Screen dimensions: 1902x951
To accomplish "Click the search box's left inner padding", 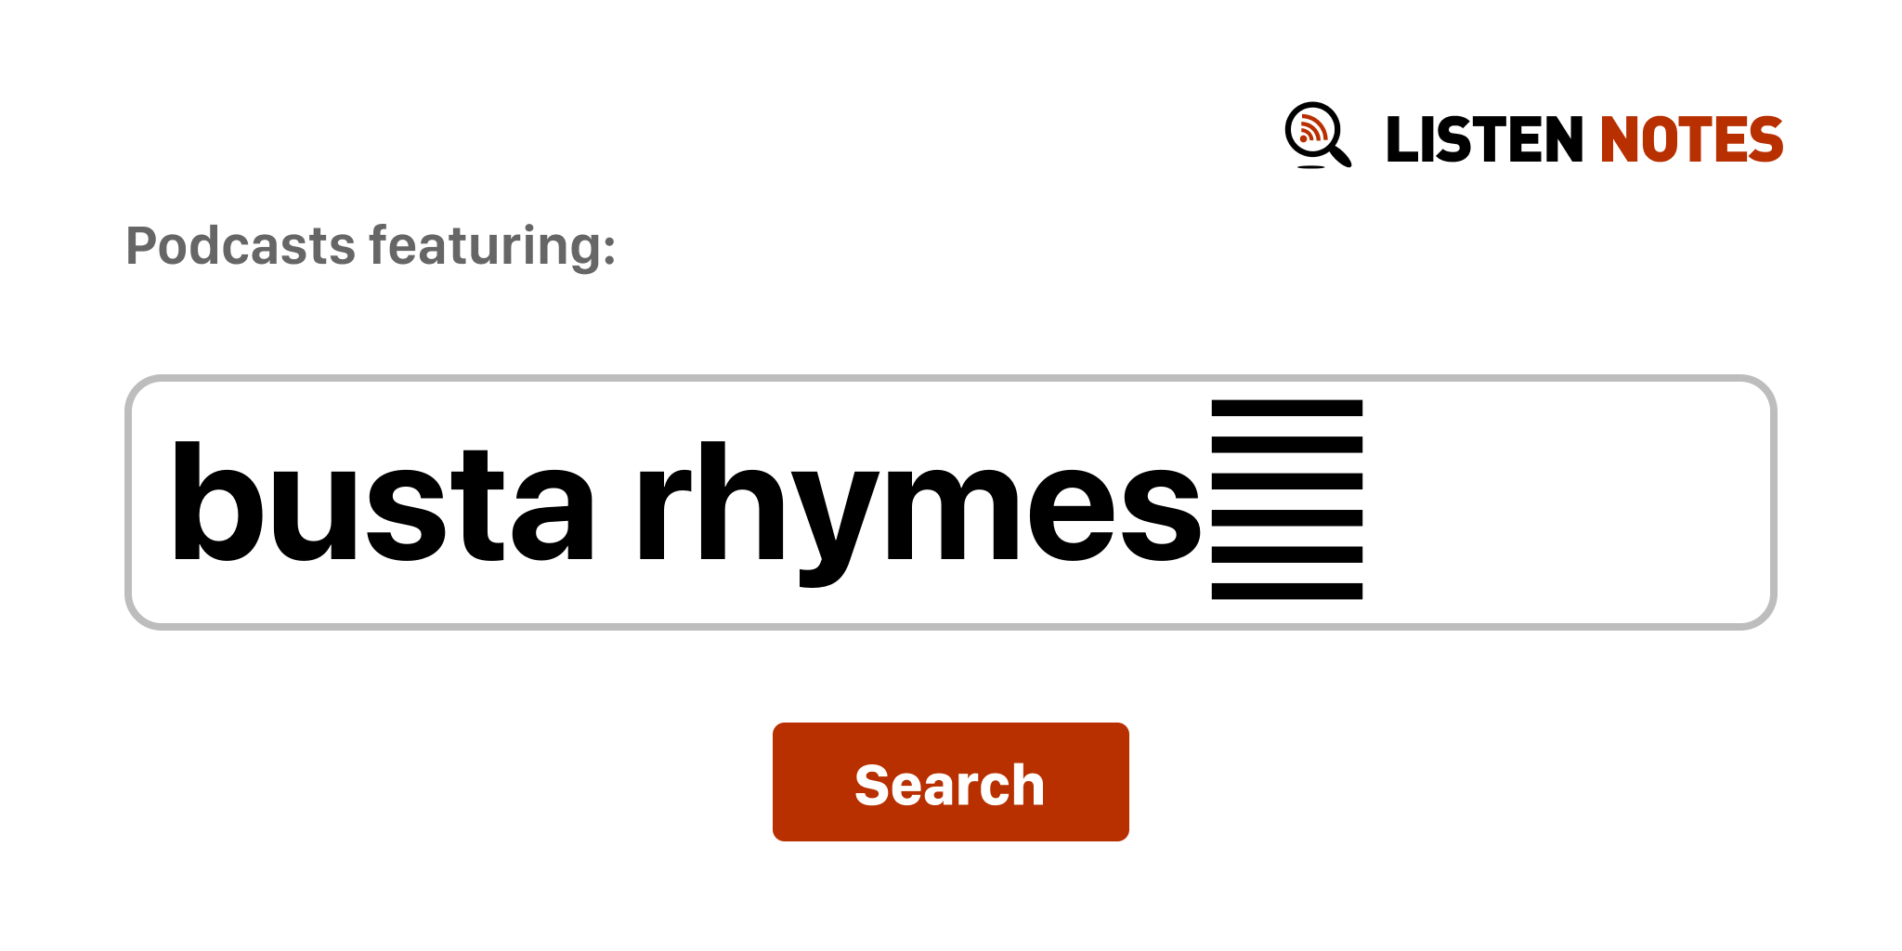I will 150,502.
